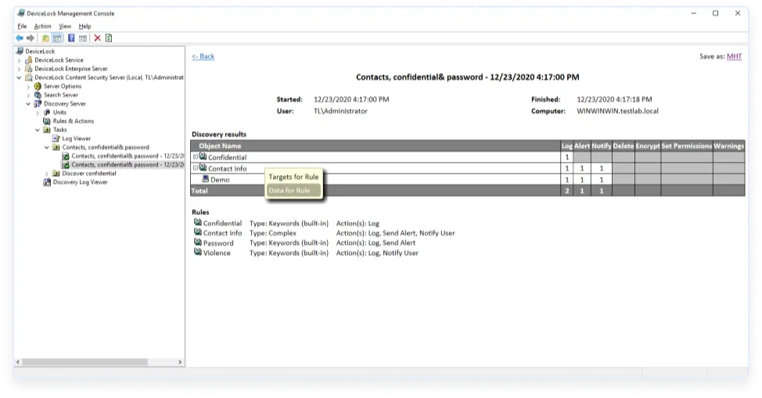Select the Contacts, confidential& password task folder
Viewport: 762px width, 398px height.
tap(106, 147)
